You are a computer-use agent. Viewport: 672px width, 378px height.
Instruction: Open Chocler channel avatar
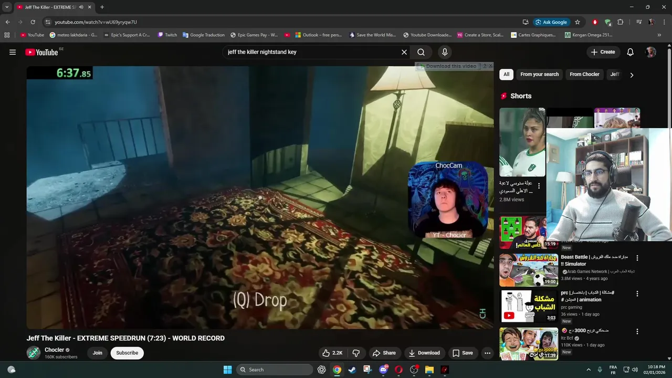coord(34,353)
